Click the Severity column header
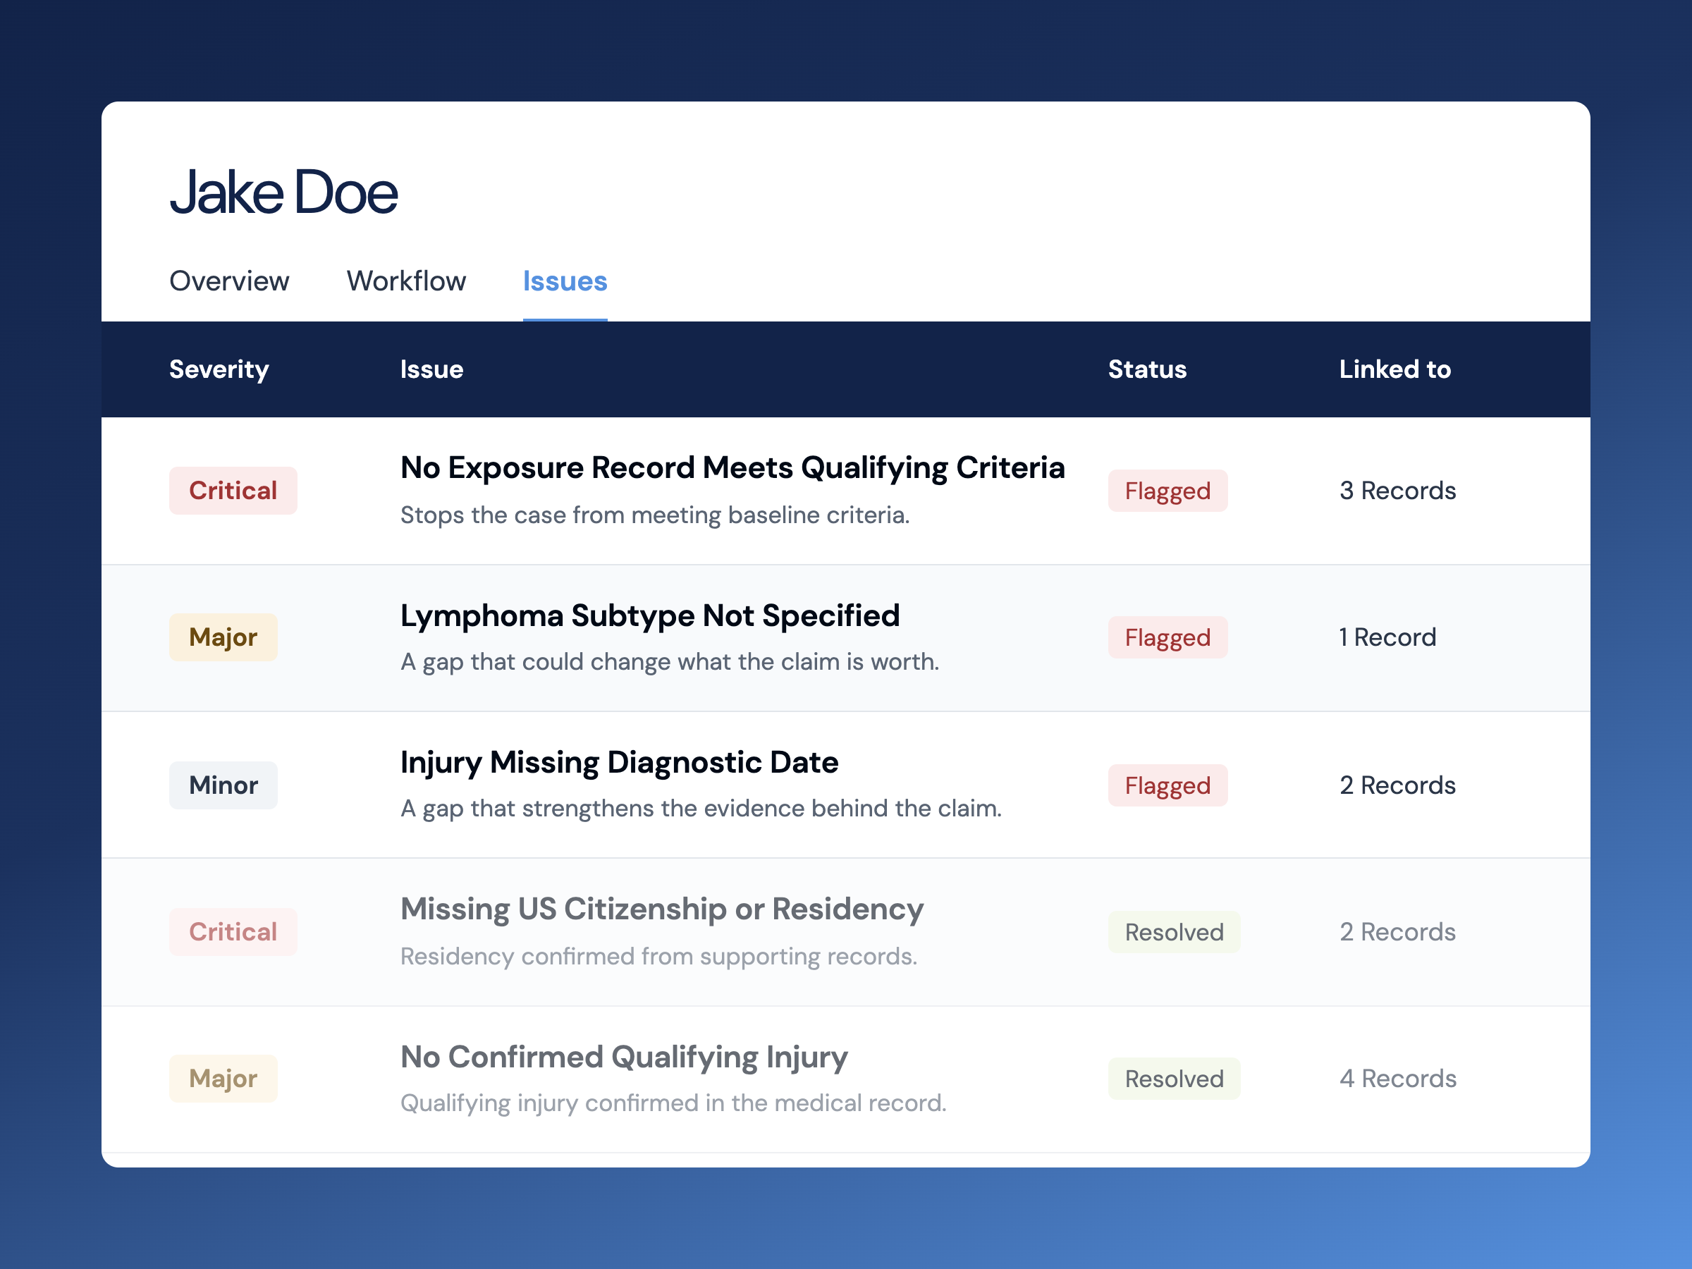Image resolution: width=1692 pixels, height=1269 pixels. [x=219, y=369]
